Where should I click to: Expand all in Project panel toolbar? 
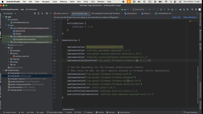point(38,13)
